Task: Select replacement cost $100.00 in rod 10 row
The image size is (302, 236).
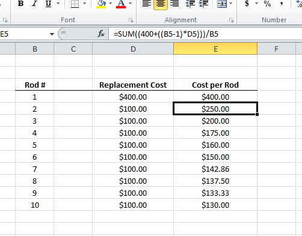Action: (133, 205)
